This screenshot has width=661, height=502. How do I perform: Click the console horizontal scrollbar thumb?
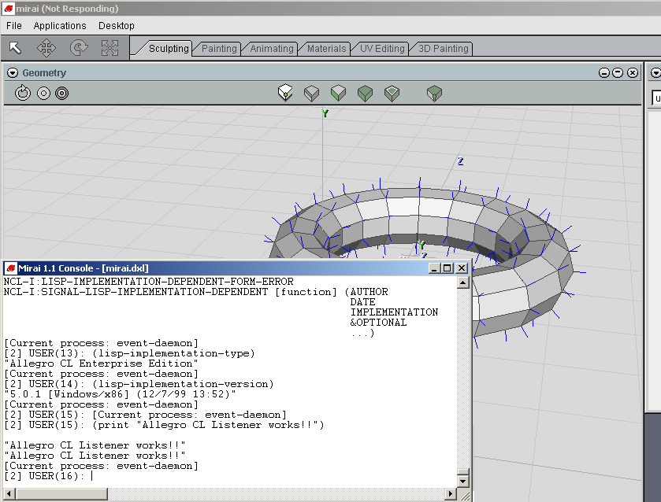61,493
